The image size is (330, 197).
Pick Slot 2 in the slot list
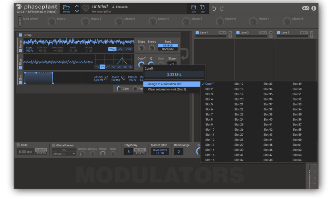coord(209,89)
